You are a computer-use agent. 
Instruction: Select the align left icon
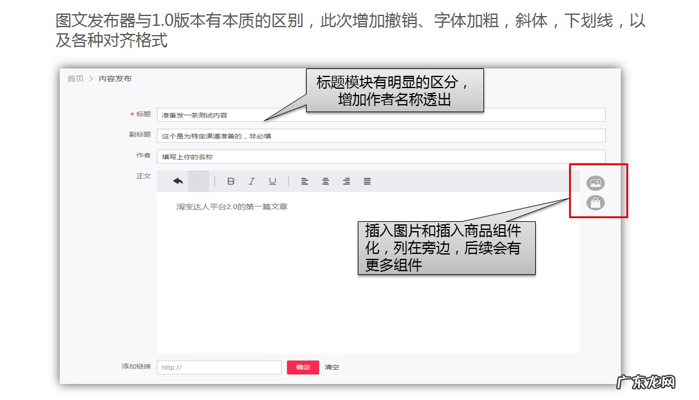pos(305,181)
